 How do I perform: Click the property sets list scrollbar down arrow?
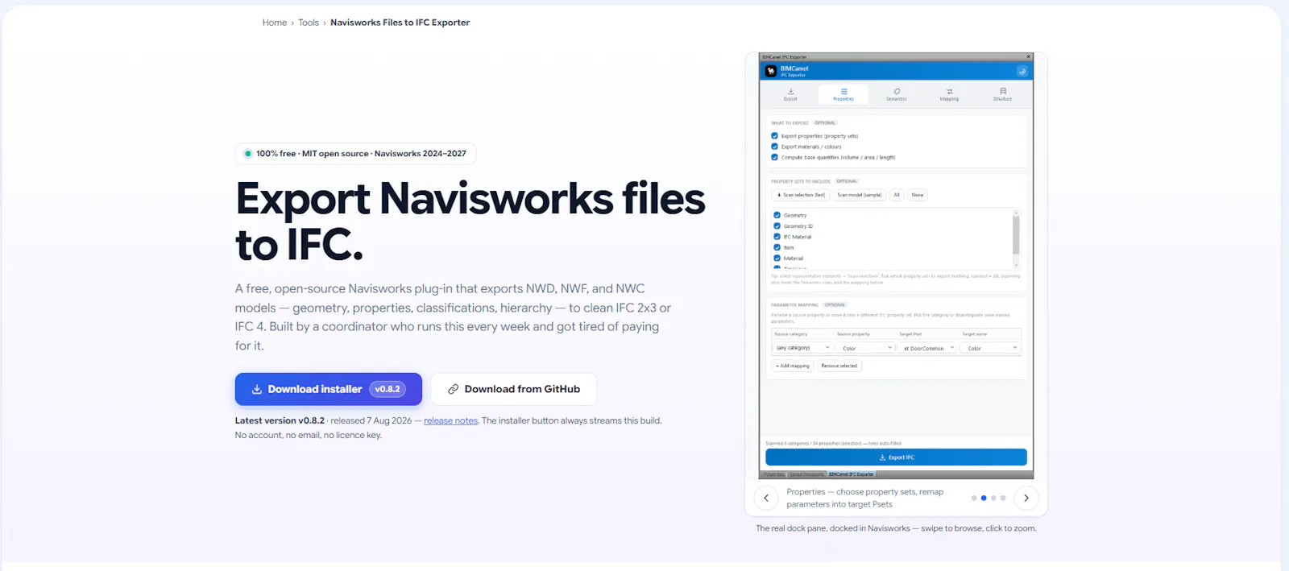click(x=1016, y=265)
